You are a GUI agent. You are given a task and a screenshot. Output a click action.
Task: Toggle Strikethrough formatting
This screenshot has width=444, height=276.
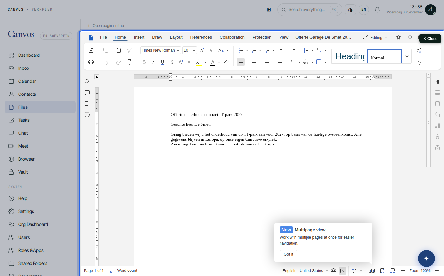[x=172, y=62]
